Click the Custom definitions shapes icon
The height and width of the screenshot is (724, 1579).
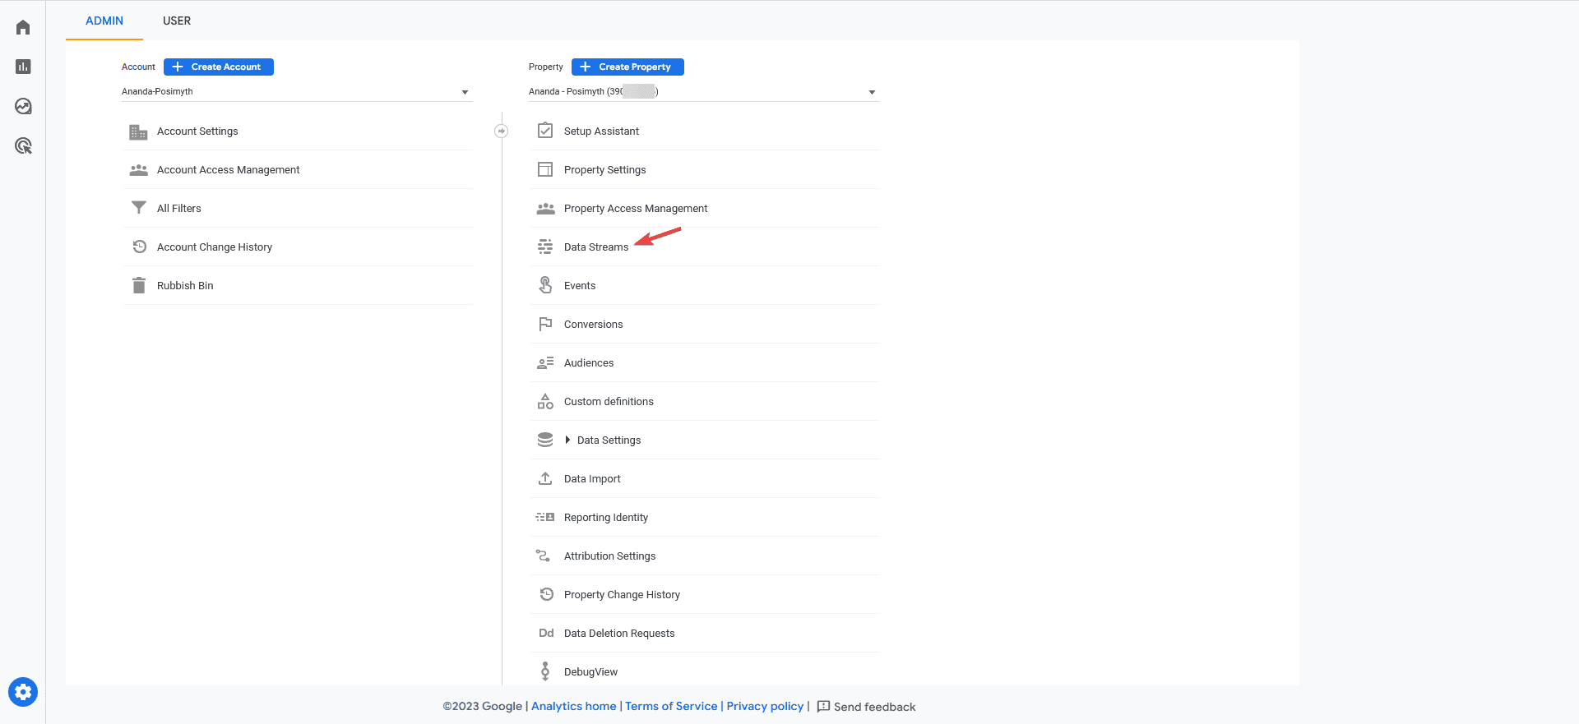click(x=545, y=401)
